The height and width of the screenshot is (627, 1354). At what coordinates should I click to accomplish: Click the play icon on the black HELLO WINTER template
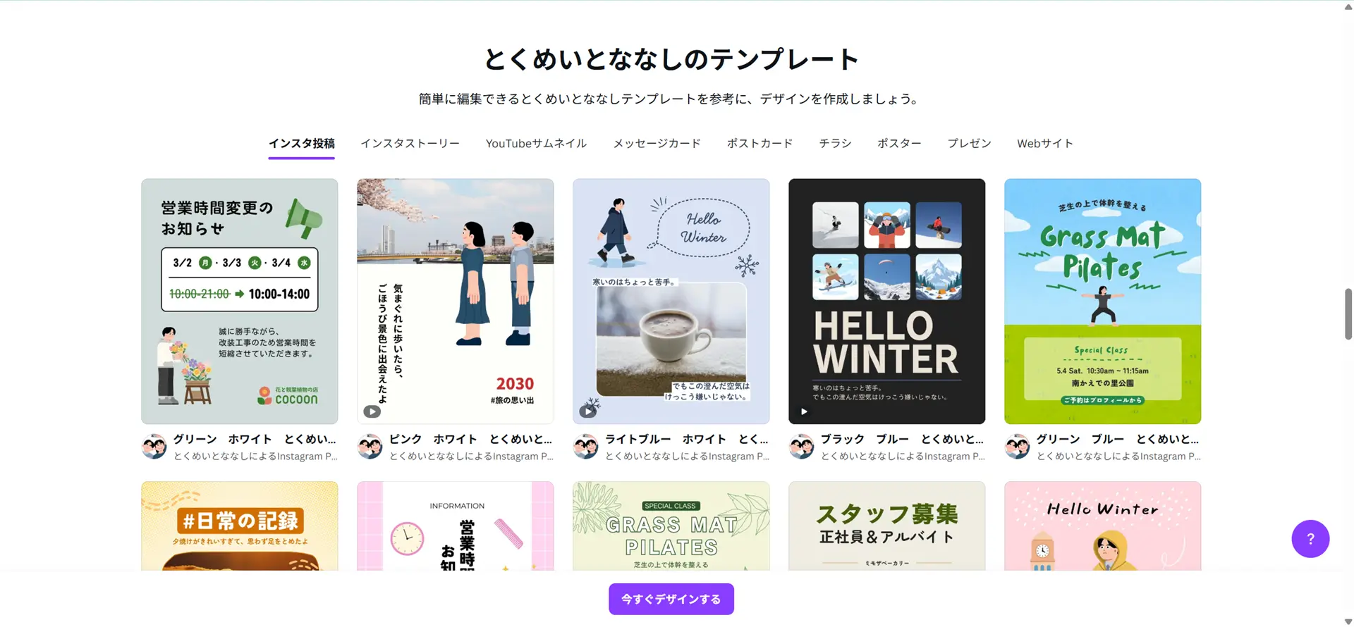[804, 411]
